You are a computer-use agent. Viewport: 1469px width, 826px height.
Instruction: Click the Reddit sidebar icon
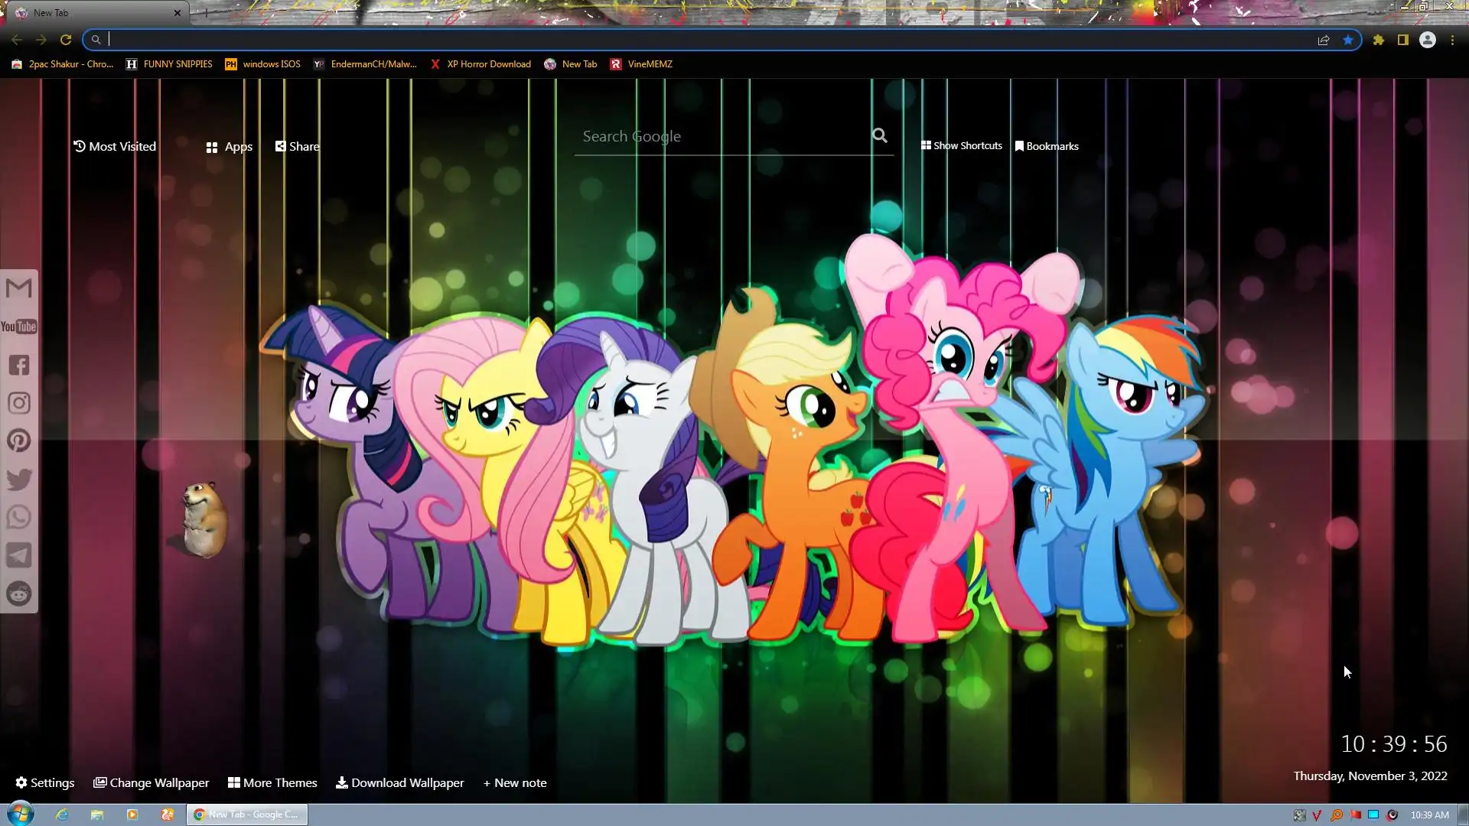19,593
